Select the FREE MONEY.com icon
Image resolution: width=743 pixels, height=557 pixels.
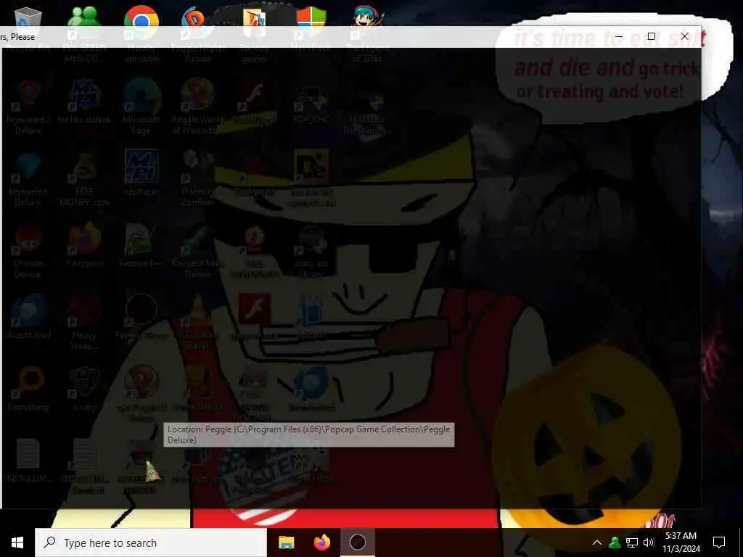(85, 179)
